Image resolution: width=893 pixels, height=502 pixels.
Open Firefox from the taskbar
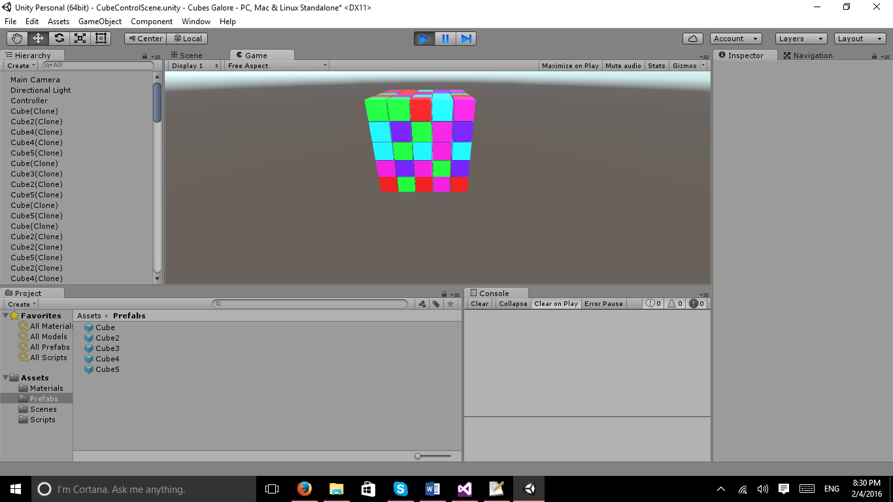click(x=304, y=489)
